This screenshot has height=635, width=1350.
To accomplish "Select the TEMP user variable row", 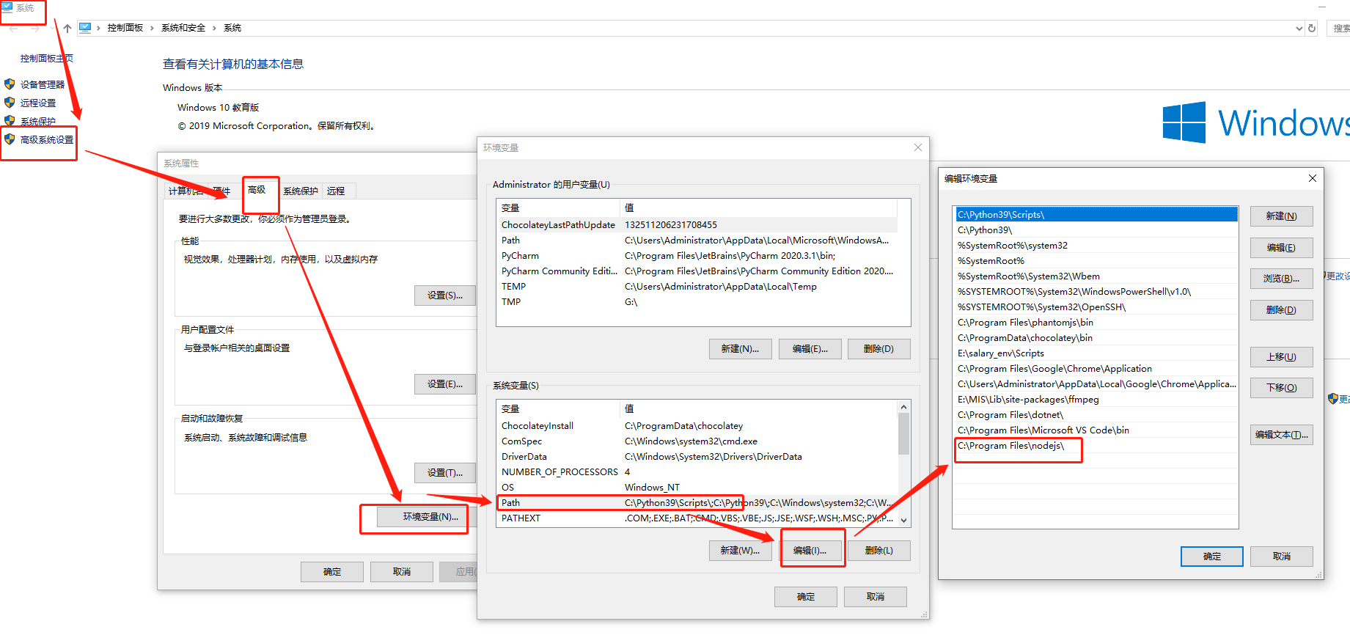I will point(697,287).
